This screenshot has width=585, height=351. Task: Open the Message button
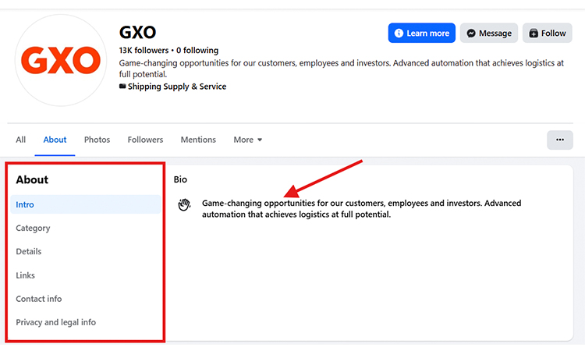[489, 34]
